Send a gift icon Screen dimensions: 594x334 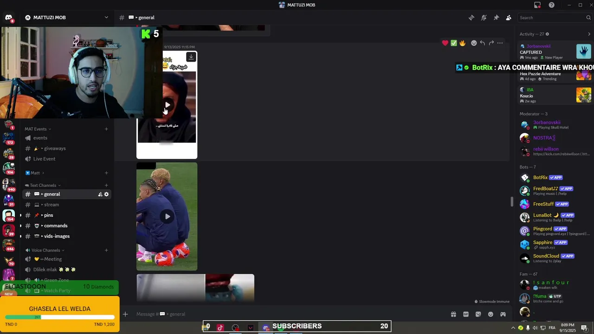point(453,314)
